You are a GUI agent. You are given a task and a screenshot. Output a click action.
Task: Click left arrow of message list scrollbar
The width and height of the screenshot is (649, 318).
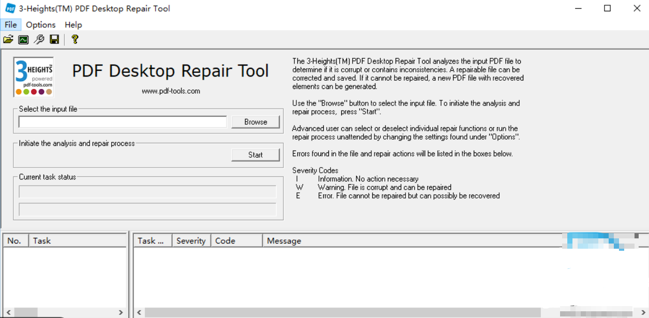coord(139,312)
